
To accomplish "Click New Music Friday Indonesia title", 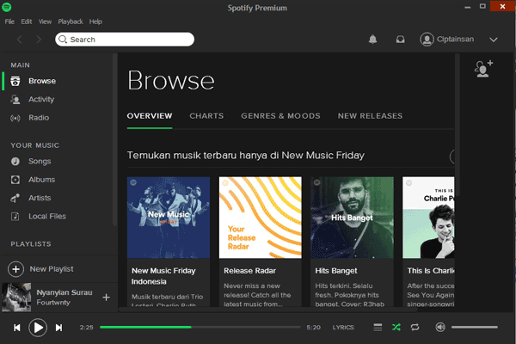I will pyautogui.click(x=163, y=276).
